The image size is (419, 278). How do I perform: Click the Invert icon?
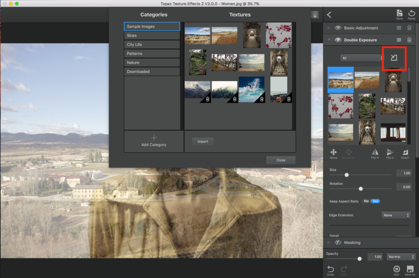(x=405, y=154)
